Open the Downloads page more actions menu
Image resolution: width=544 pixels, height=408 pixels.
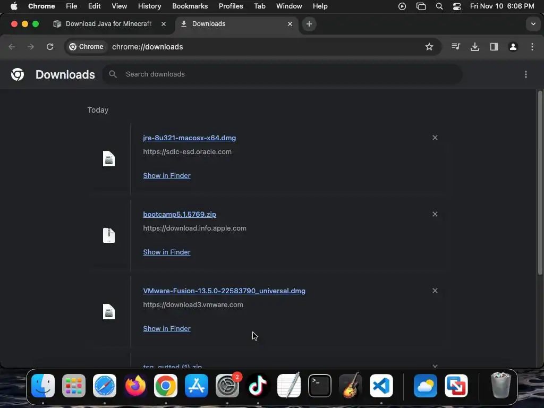tap(526, 74)
